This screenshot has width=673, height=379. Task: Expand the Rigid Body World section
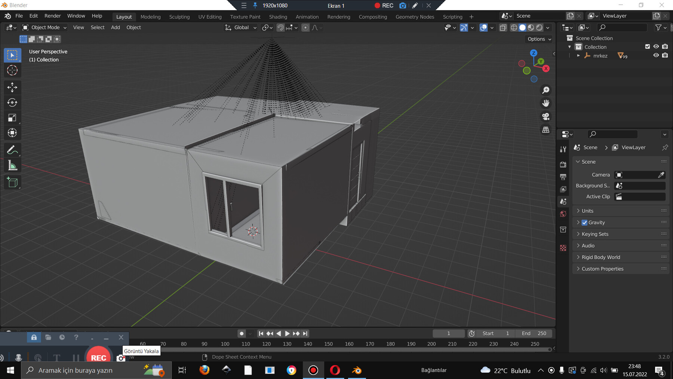(600, 257)
